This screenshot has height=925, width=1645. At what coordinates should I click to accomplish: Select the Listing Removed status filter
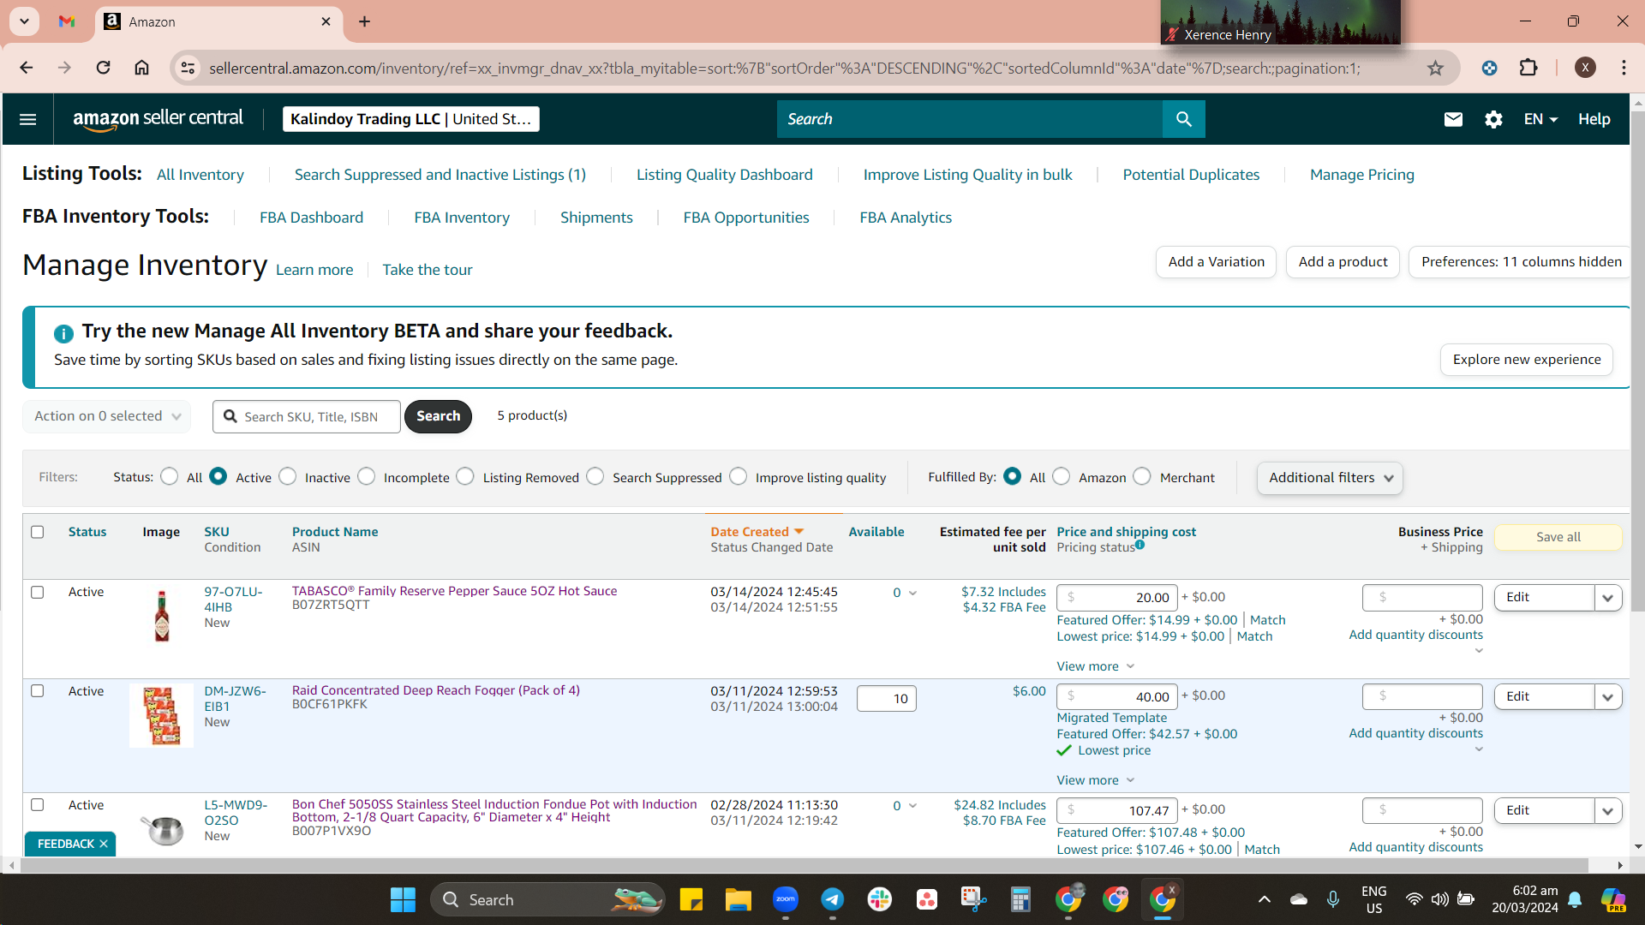465,476
